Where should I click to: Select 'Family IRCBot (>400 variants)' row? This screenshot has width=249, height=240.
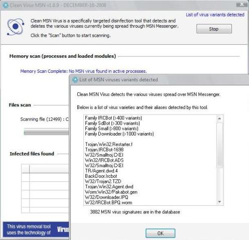[113, 118]
